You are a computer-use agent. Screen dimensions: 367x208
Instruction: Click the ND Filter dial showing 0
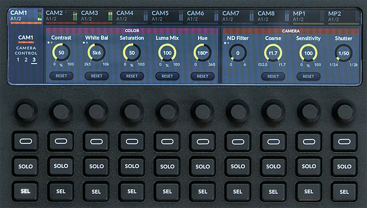pos(238,53)
